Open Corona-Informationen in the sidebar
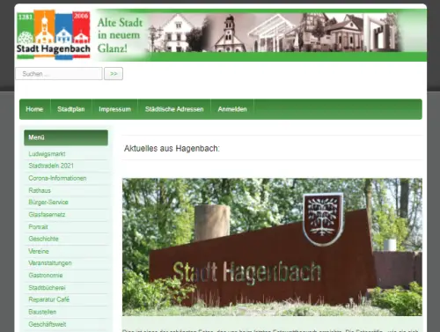 (x=57, y=178)
